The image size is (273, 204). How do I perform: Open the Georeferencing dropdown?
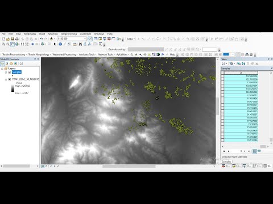click(x=117, y=49)
